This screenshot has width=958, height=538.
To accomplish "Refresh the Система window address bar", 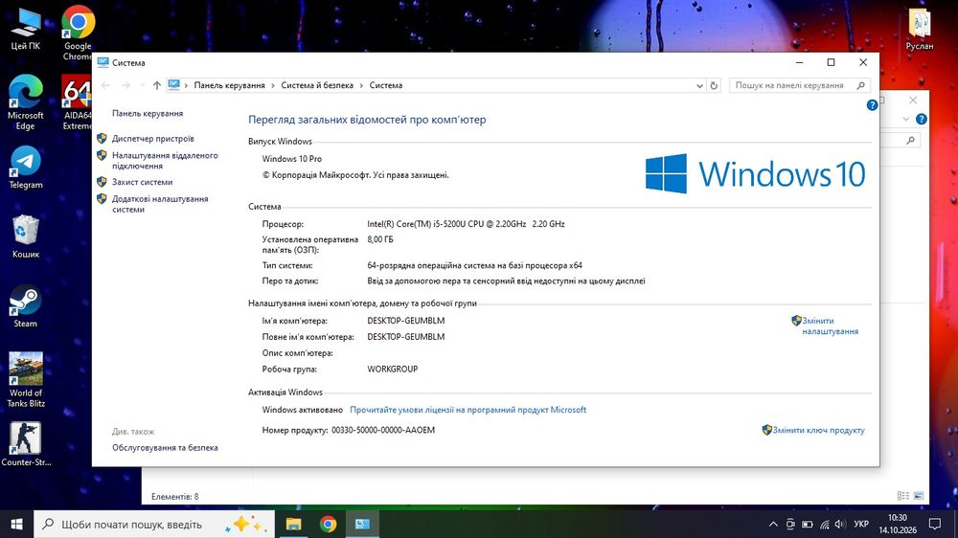I will [714, 85].
